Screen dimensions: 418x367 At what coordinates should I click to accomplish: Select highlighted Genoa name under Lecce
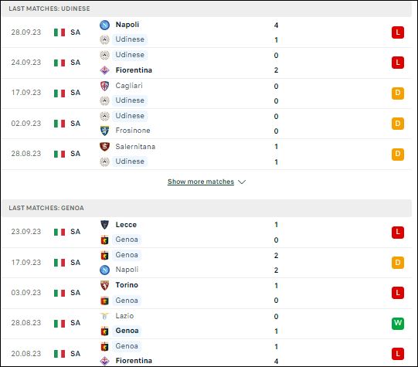point(127,240)
